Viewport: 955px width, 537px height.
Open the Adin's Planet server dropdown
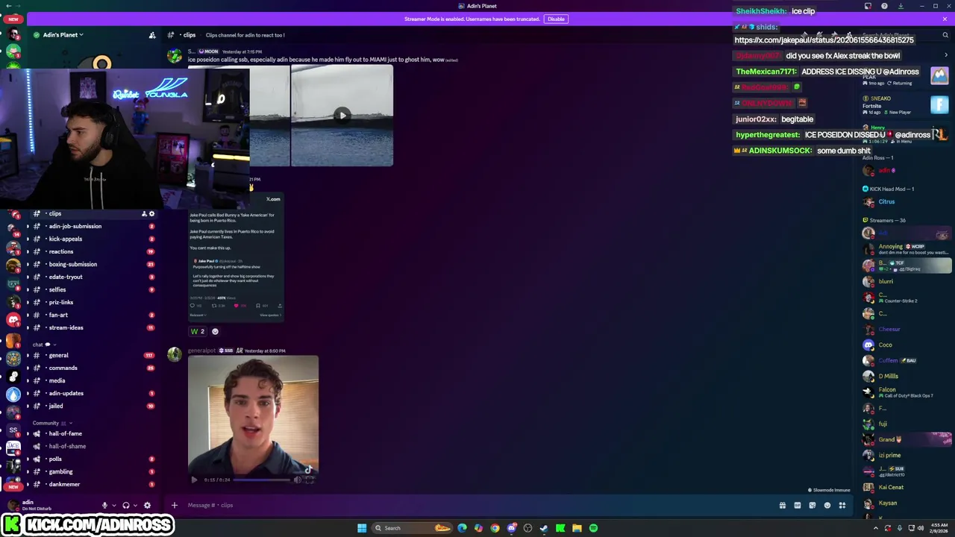(x=63, y=35)
